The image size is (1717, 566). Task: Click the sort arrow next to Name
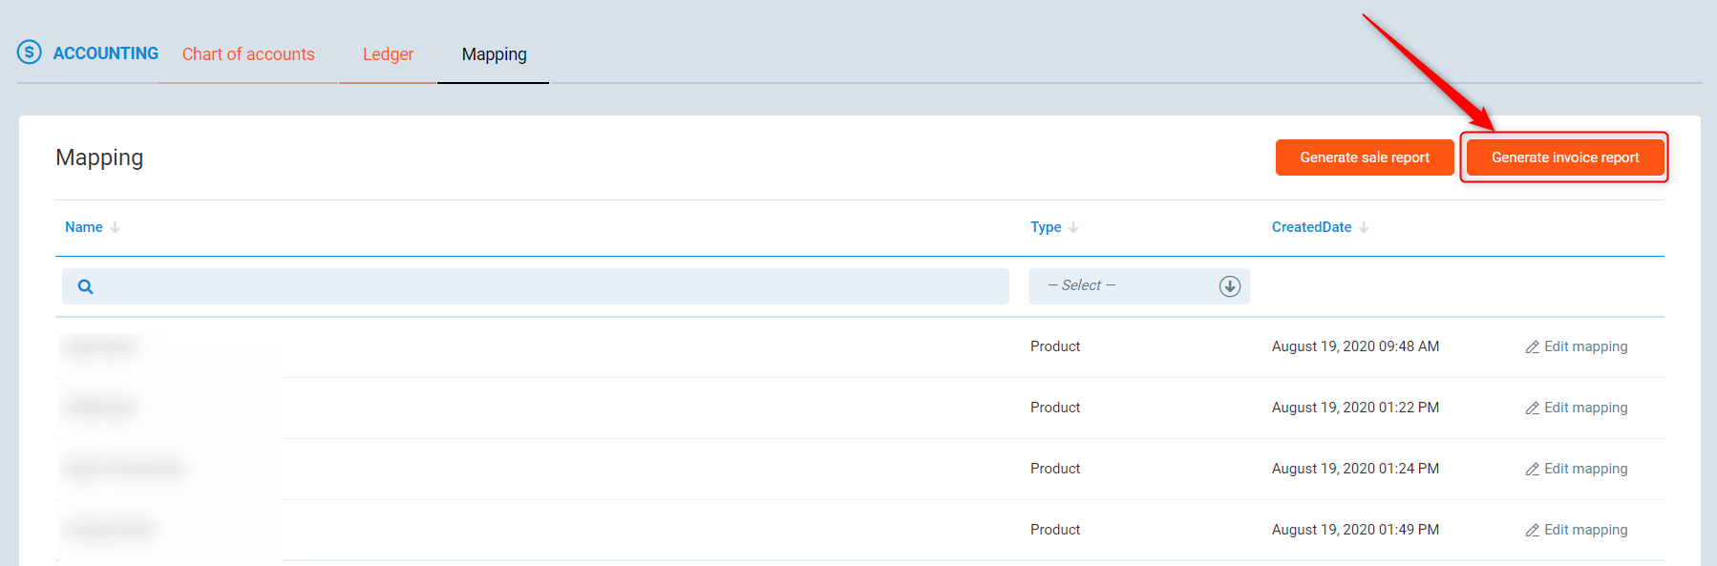click(x=116, y=227)
